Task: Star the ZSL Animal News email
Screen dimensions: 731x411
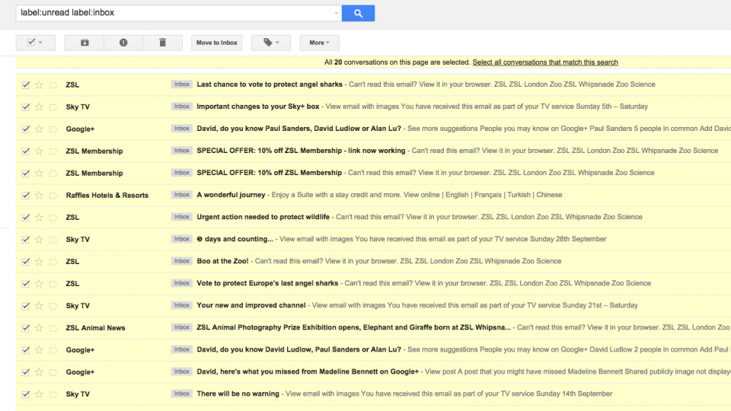Action: click(x=39, y=327)
